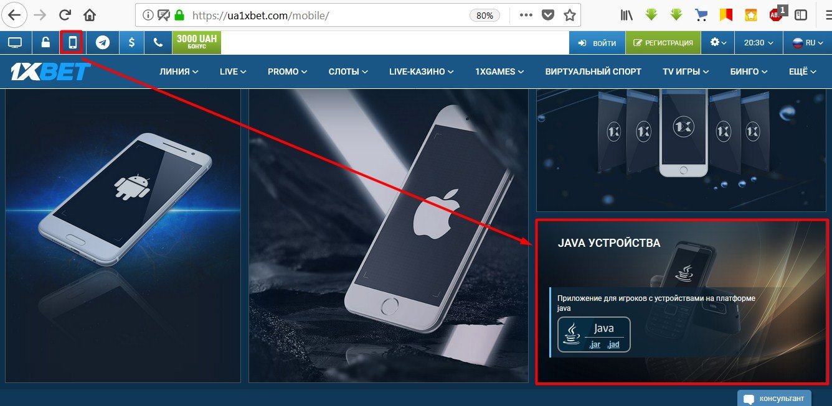
Task: Bookmark the page with the star icon
Action: point(569,15)
